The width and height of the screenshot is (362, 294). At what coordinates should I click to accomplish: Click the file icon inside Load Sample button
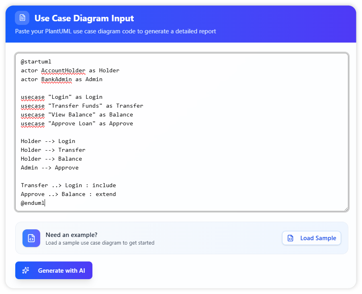(290, 238)
